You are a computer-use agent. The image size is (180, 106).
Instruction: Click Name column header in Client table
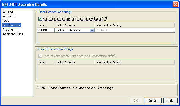(46, 25)
